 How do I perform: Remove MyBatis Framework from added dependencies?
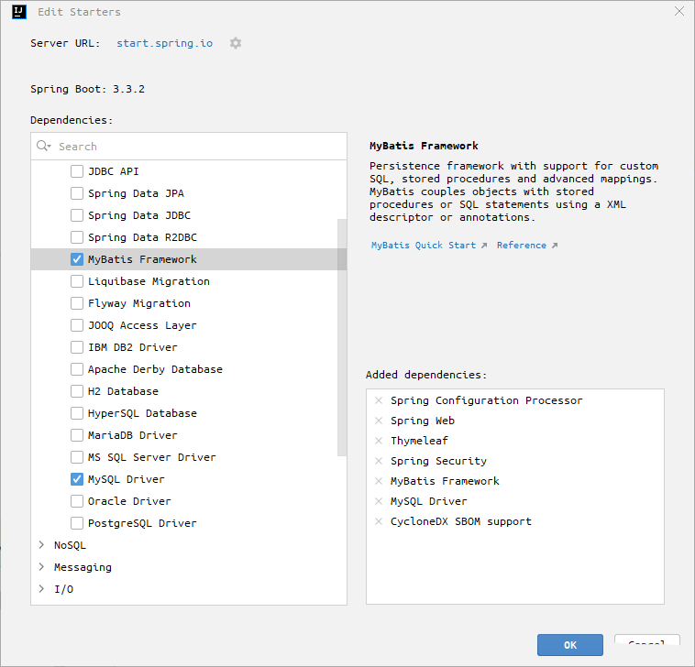click(x=379, y=481)
